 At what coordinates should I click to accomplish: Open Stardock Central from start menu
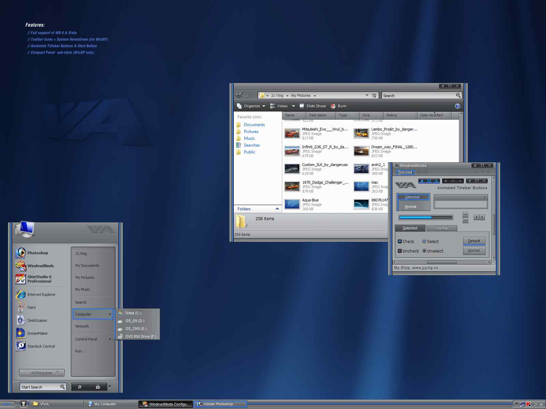point(35,346)
